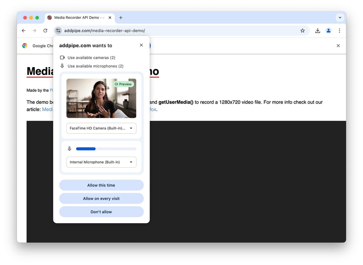
Task: Click Allow this time
Action: coord(101,185)
